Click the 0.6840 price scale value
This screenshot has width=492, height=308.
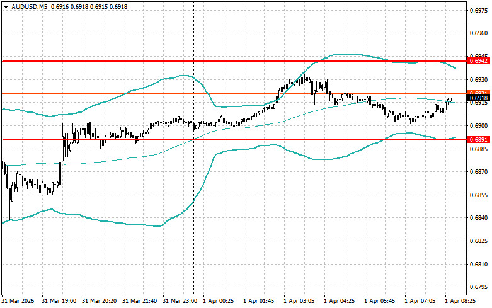[x=479, y=218]
